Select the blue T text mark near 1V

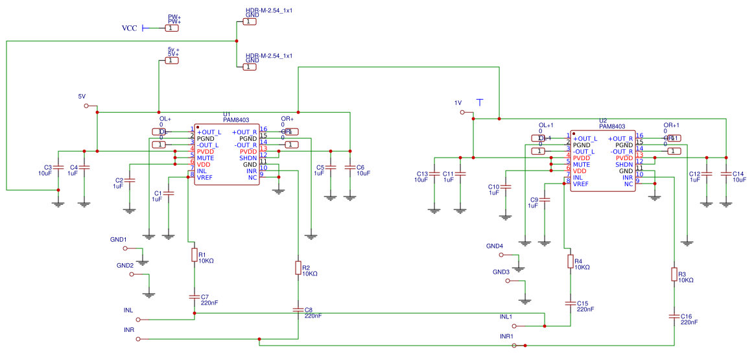click(x=480, y=102)
